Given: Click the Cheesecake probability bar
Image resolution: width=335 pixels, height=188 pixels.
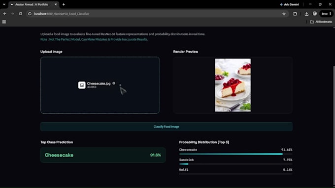Looking at the screenshot, I should [x=235, y=154].
